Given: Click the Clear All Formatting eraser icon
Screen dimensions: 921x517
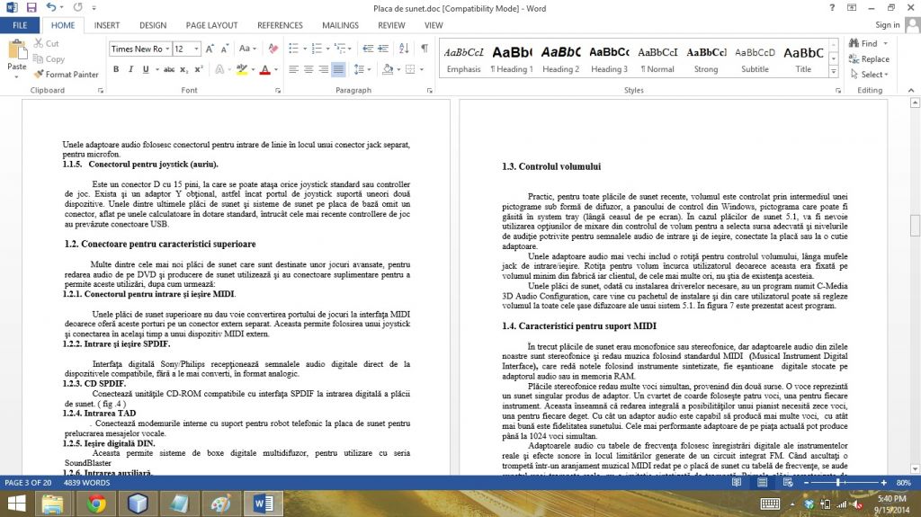Looking at the screenshot, I should [x=273, y=49].
